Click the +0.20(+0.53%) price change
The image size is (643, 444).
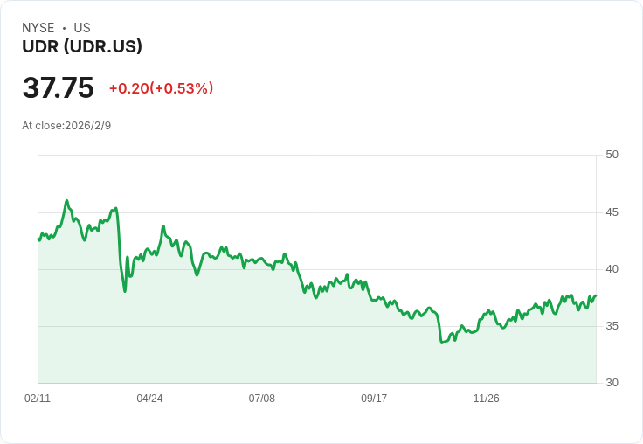point(161,88)
